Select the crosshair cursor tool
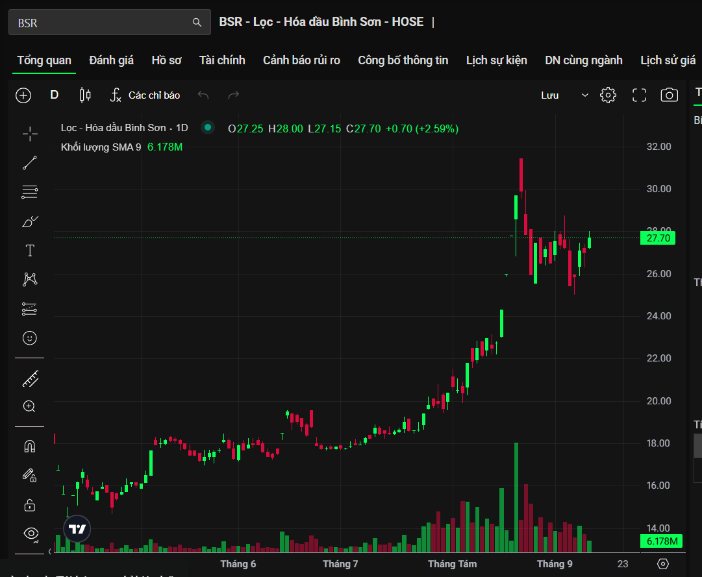Viewport: 702px width, 577px height. click(x=30, y=134)
